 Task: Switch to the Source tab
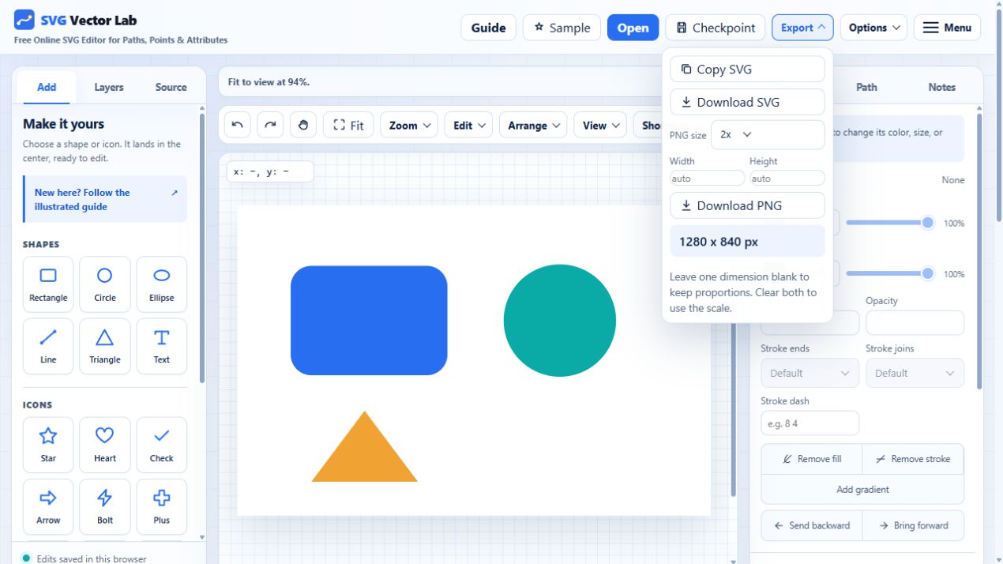point(171,87)
